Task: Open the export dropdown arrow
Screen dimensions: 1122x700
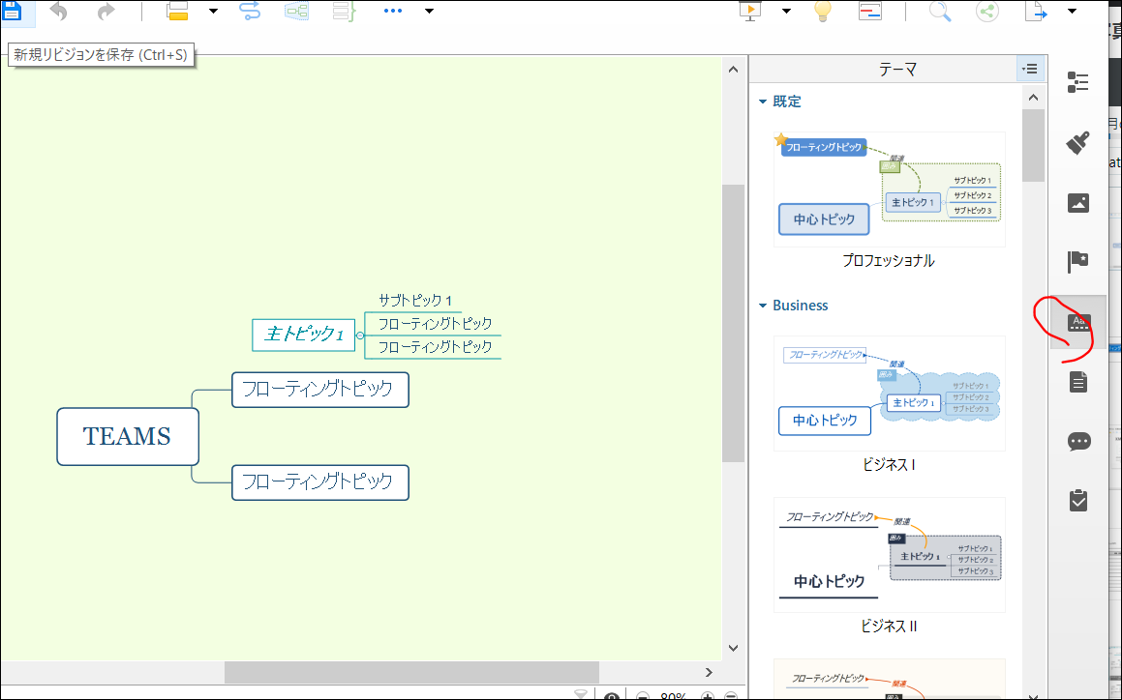Action: (x=1072, y=11)
